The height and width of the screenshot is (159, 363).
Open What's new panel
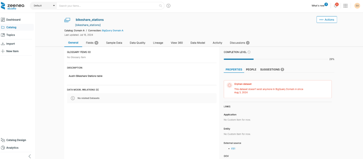click(x=318, y=6)
